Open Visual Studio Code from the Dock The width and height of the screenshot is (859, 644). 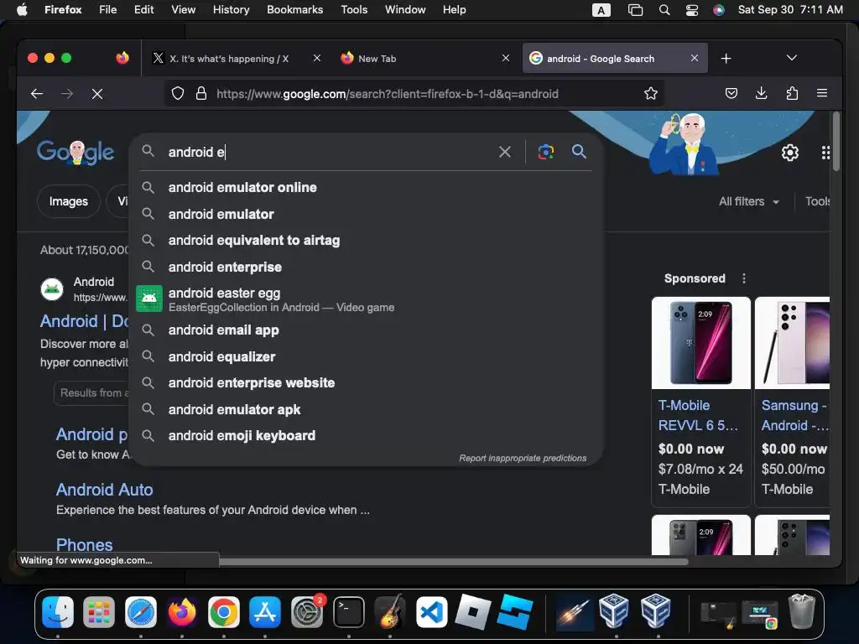(432, 611)
